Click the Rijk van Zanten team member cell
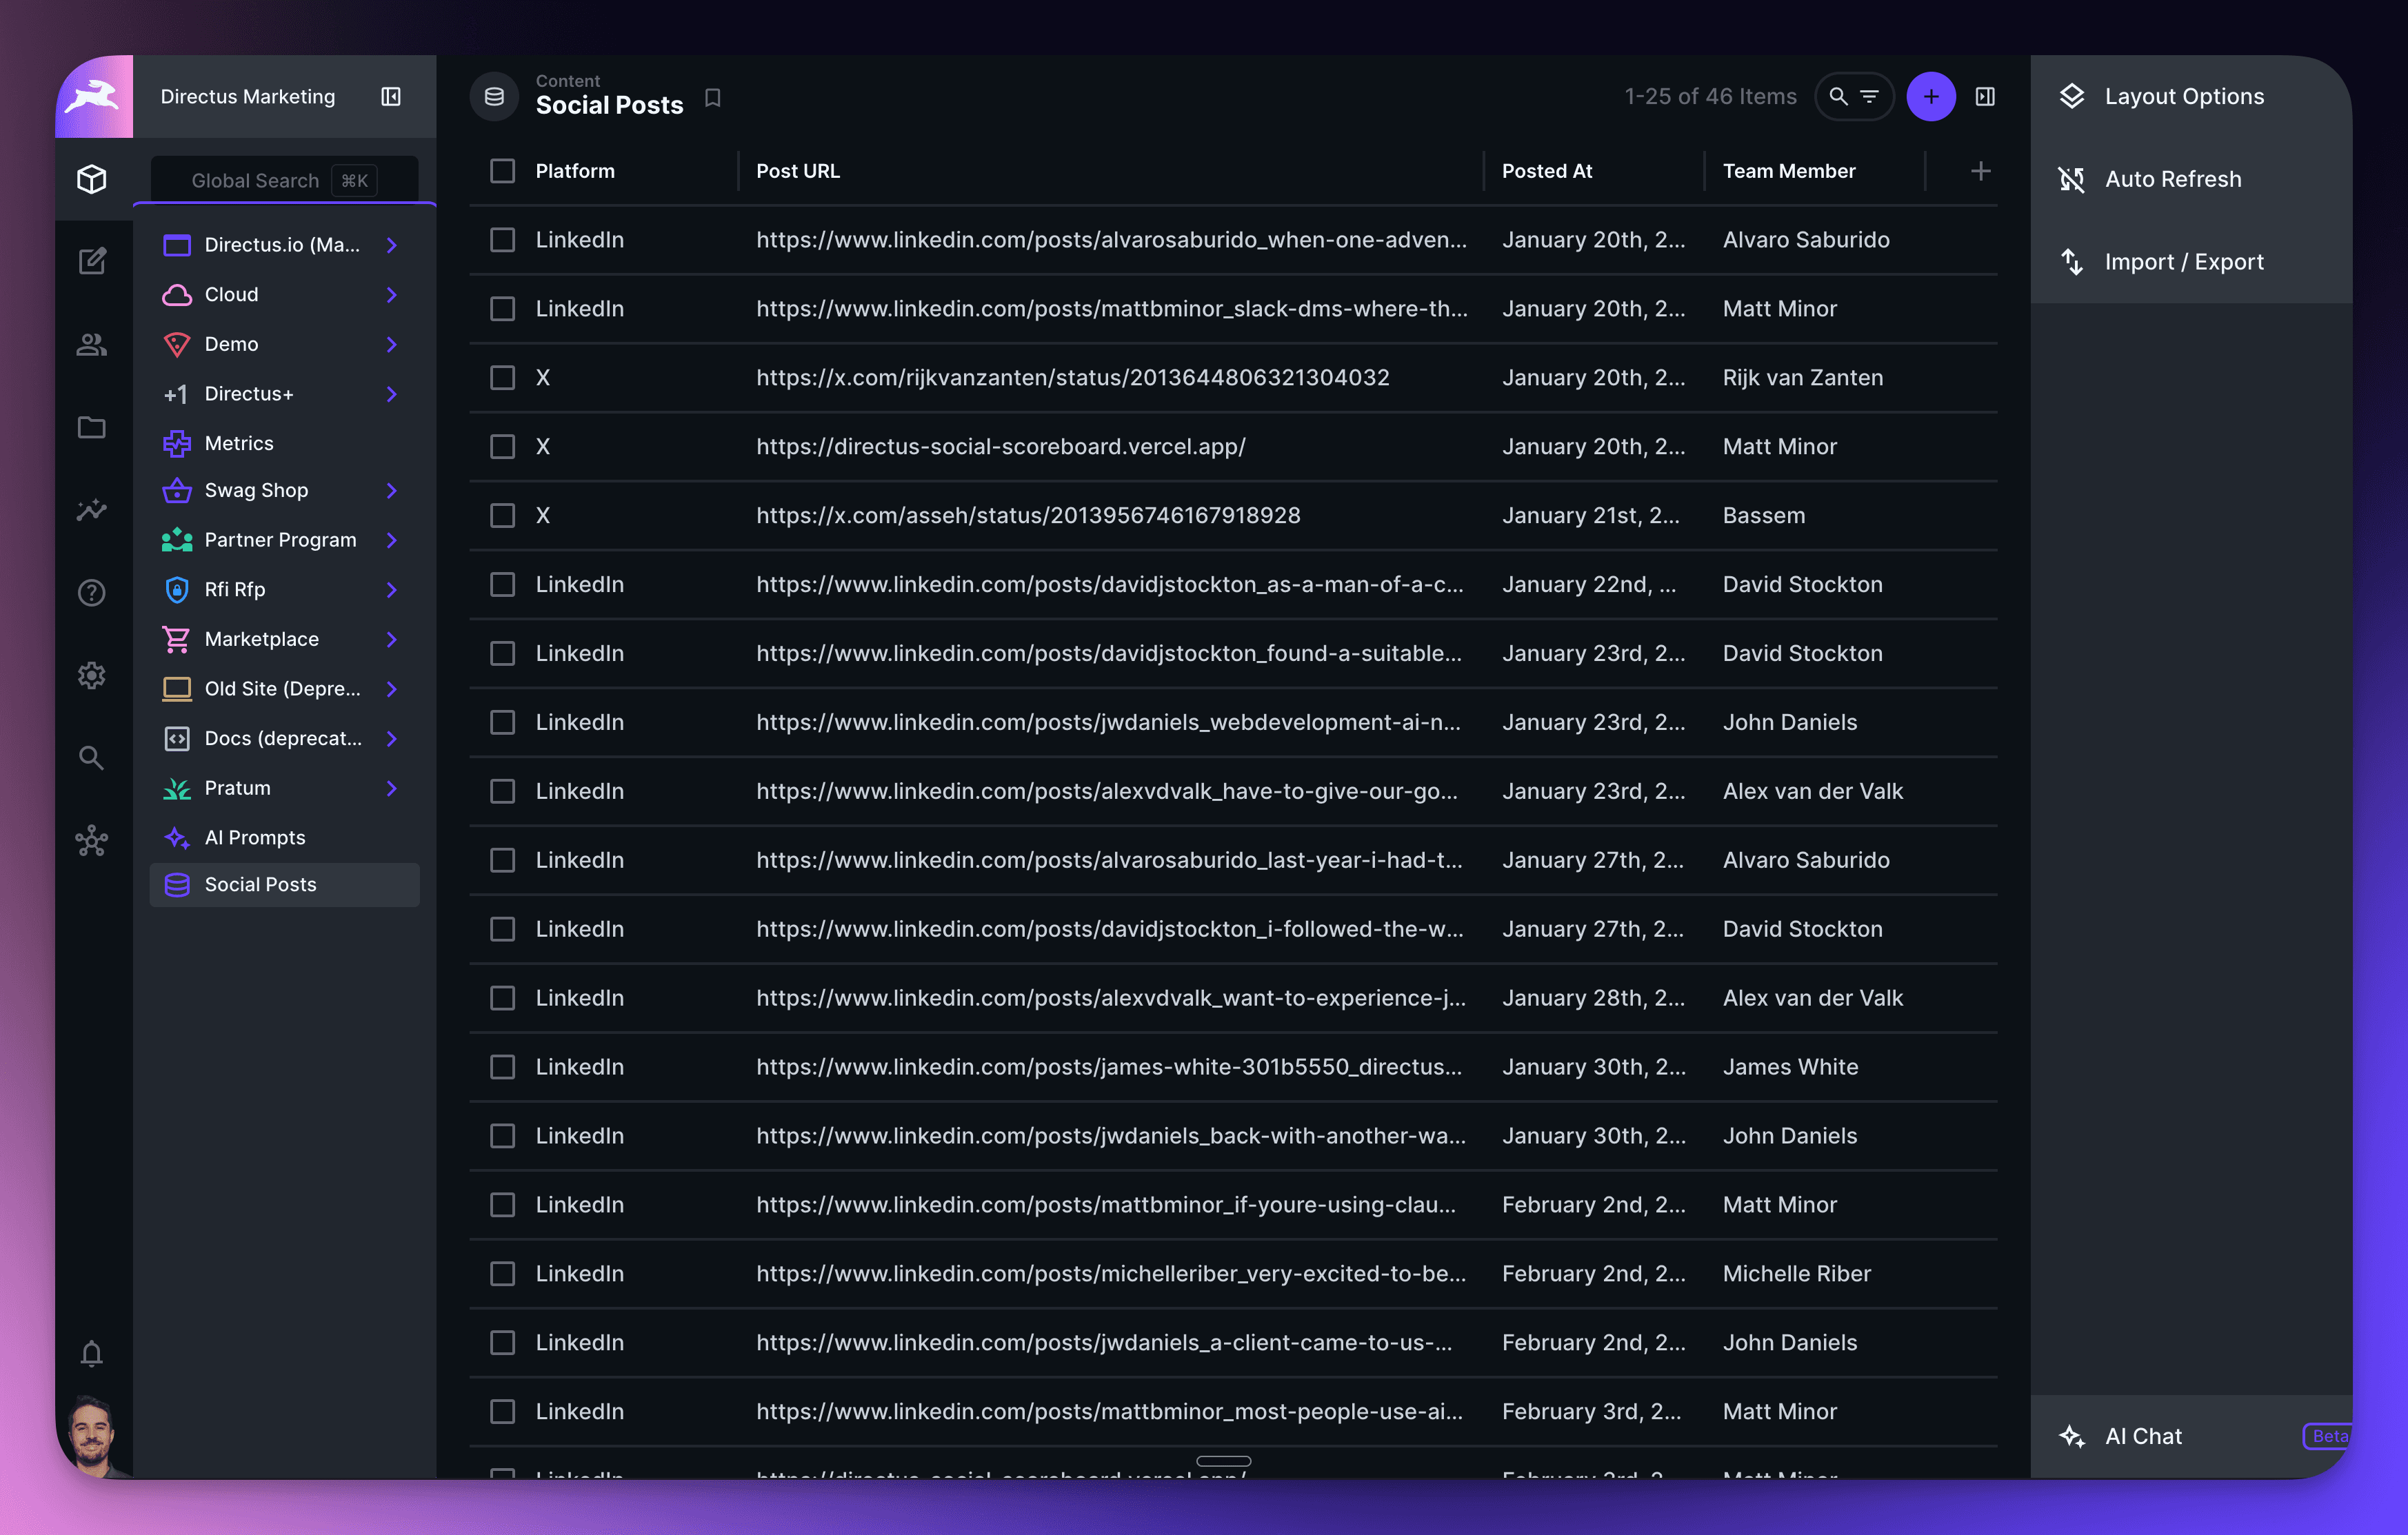Image resolution: width=2408 pixels, height=1535 pixels. click(x=1803, y=378)
